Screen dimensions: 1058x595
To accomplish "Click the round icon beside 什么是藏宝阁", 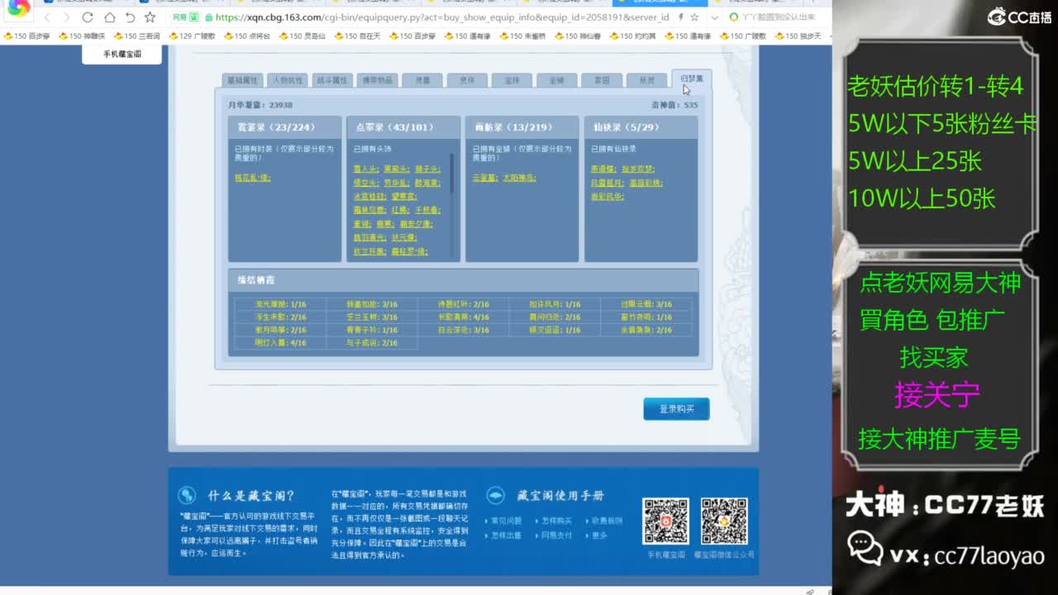I will (187, 495).
